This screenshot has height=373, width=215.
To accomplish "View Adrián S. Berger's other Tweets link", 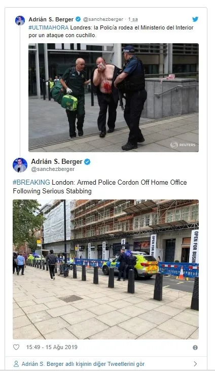I will [x=83, y=364].
